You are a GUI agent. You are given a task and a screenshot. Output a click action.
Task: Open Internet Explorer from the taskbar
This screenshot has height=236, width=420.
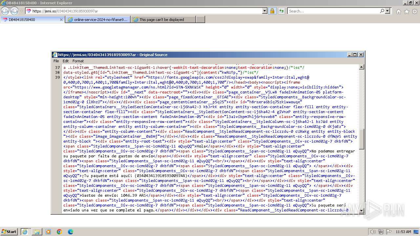tap(25, 232)
